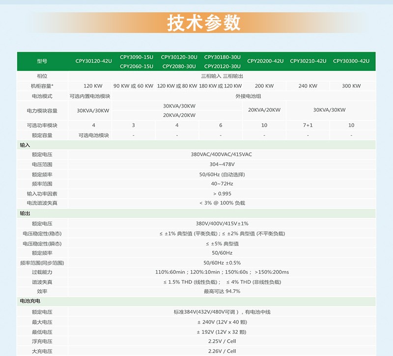
Task: Click the 输出 section heading
Action: click(x=25, y=214)
